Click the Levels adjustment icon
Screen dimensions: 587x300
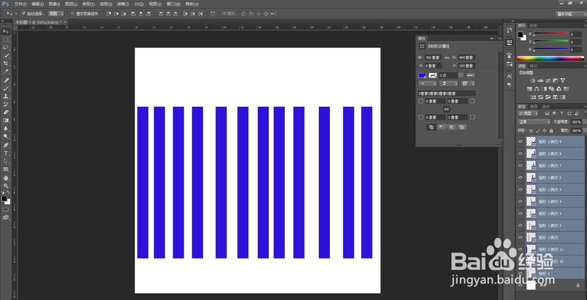[540, 80]
